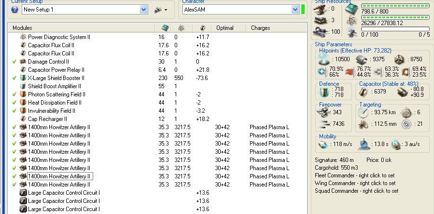Toggle the Damage Control II checkmark
The image size is (434, 214).
(x=14, y=62)
